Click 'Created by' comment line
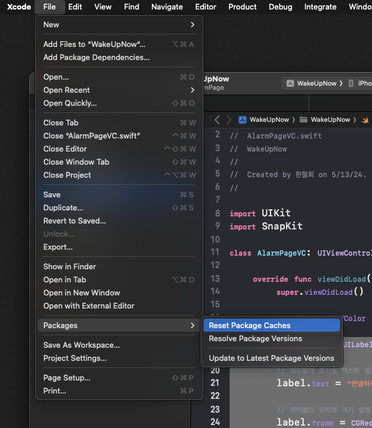372x428 pixels. (298, 174)
